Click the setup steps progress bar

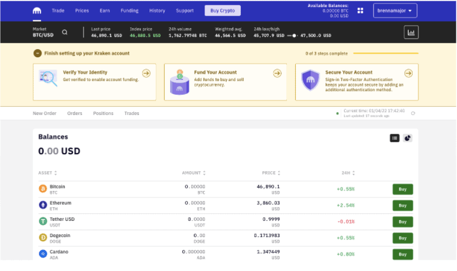[x=386, y=53]
